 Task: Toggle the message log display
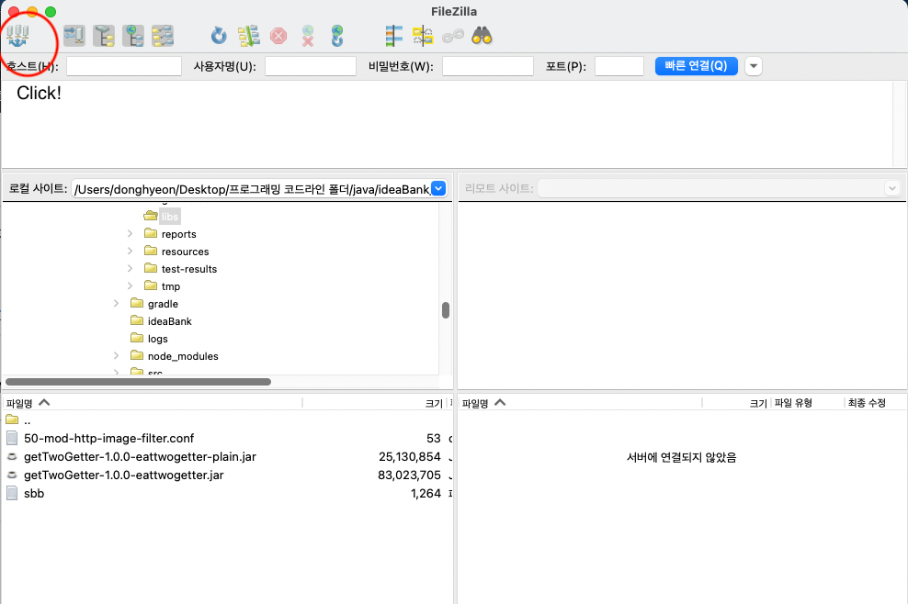click(74, 36)
